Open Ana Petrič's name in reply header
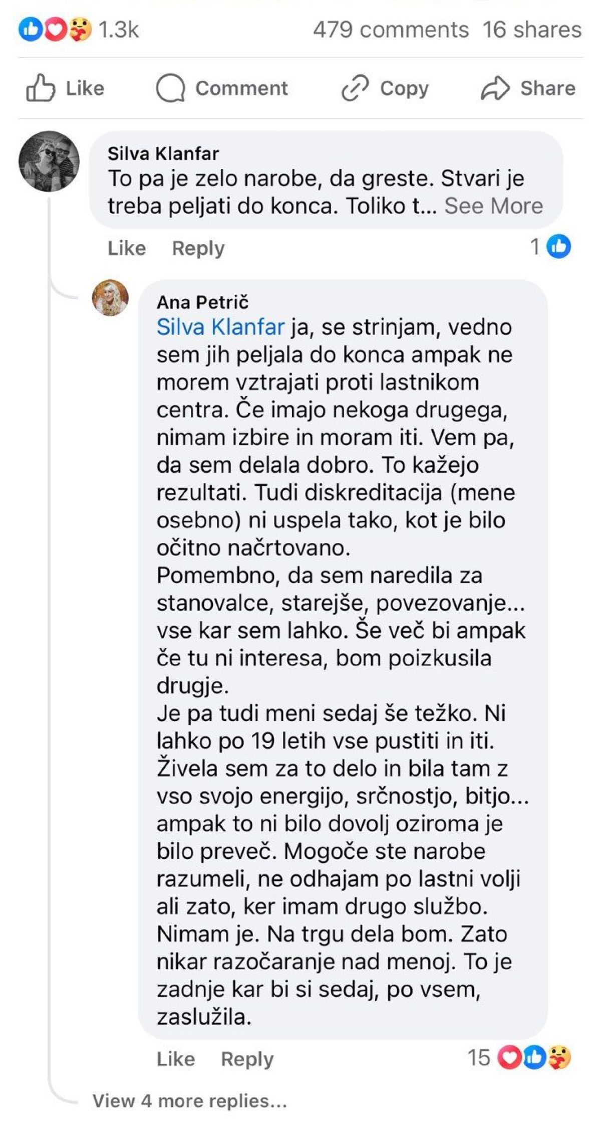This screenshot has height=1121, width=601. tap(202, 302)
